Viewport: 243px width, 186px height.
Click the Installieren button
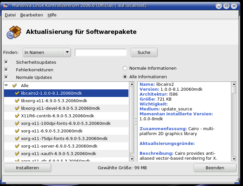point(27,168)
